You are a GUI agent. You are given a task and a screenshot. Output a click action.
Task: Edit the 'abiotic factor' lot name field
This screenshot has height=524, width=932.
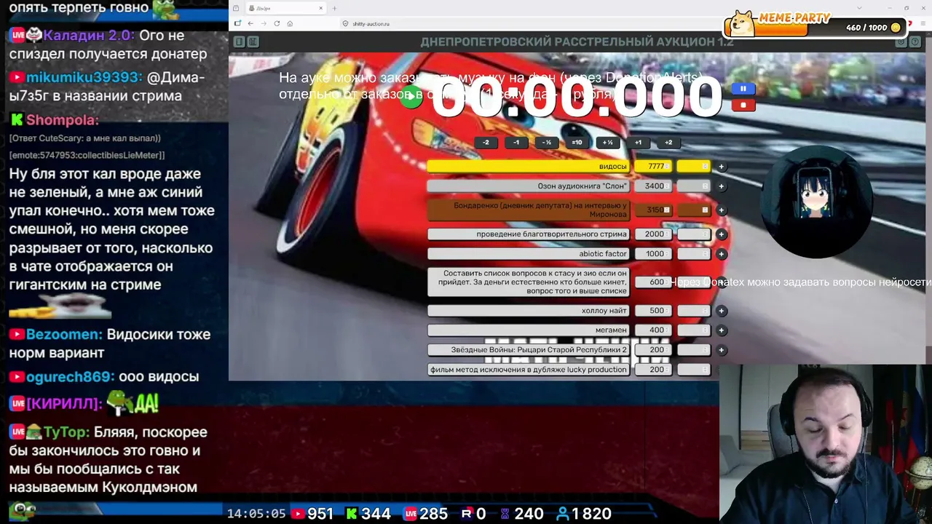tap(529, 254)
